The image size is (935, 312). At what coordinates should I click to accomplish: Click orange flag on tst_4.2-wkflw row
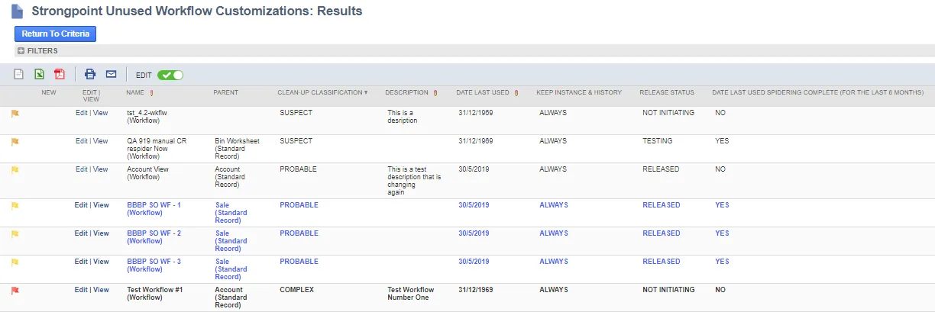pos(15,113)
